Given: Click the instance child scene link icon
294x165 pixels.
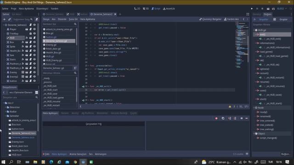Looking at the screenshot, I should coord(9,19).
